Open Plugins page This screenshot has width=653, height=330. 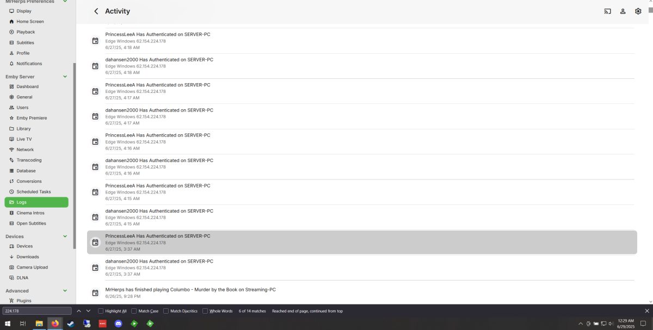[36, 301]
